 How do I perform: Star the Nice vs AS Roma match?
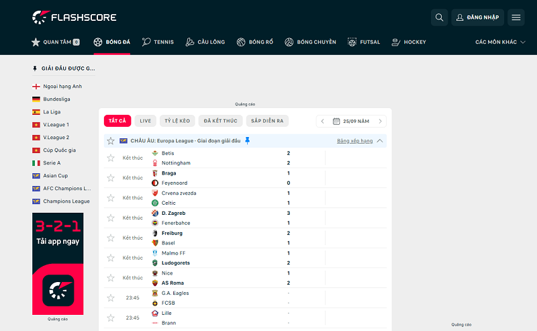[x=111, y=278]
